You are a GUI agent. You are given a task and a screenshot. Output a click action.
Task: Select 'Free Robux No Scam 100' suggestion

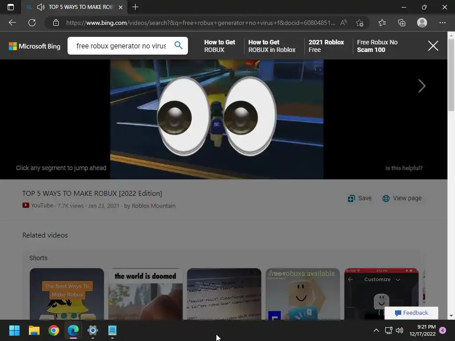pyautogui.click(x=377, y=46)
